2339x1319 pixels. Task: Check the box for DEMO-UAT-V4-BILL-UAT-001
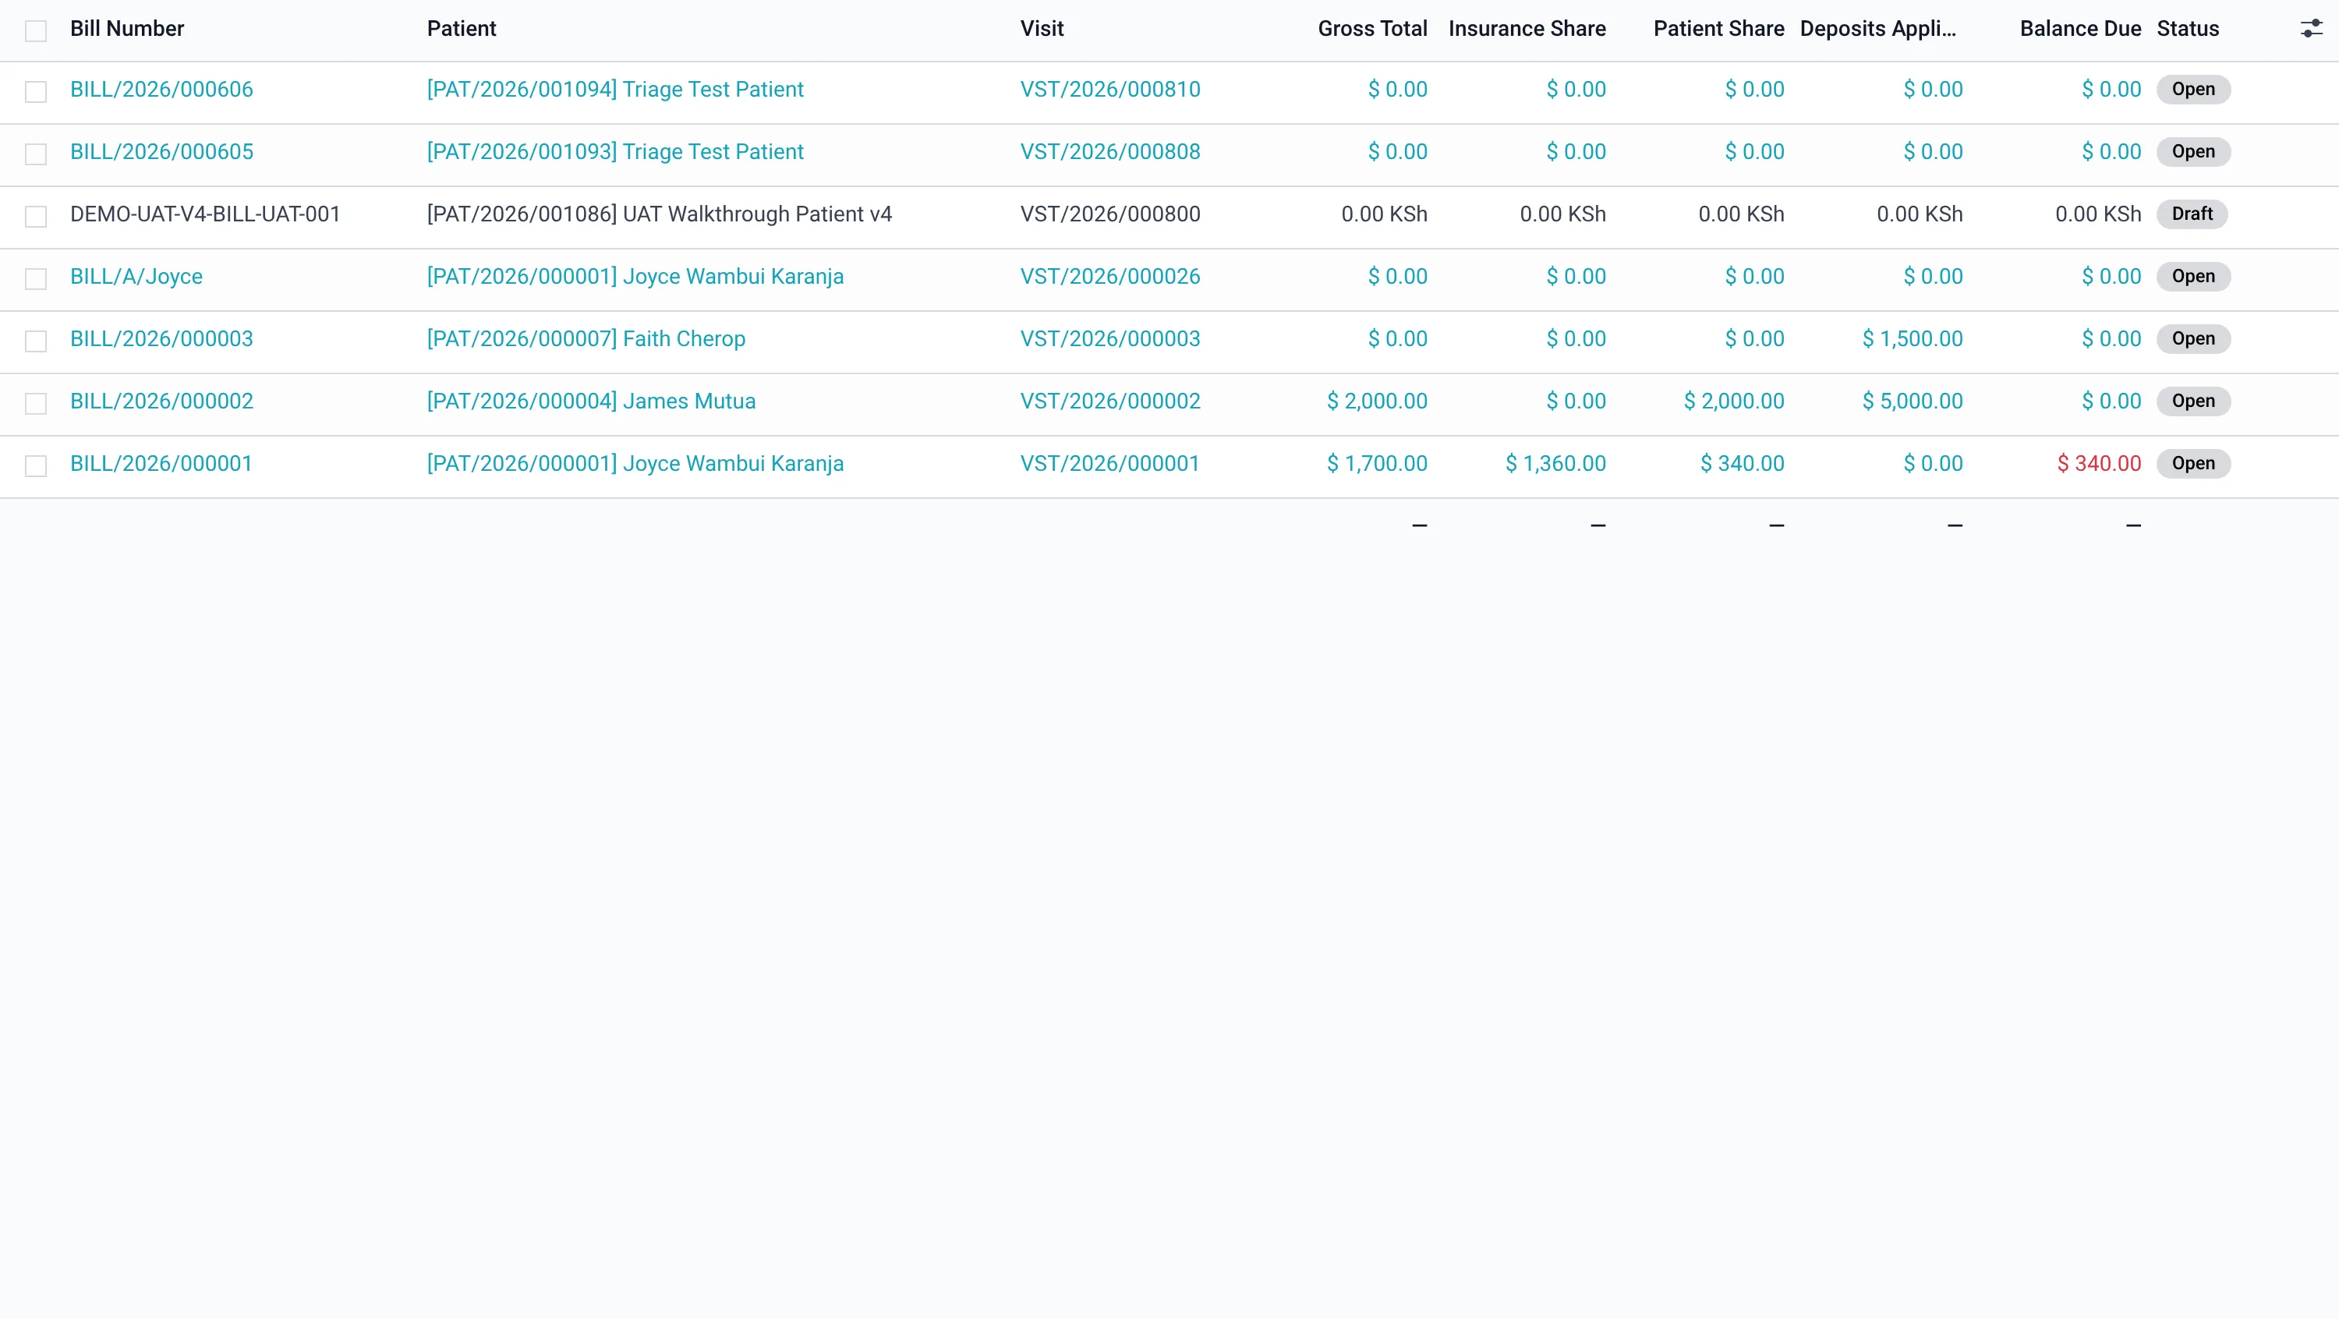point(35,216)
